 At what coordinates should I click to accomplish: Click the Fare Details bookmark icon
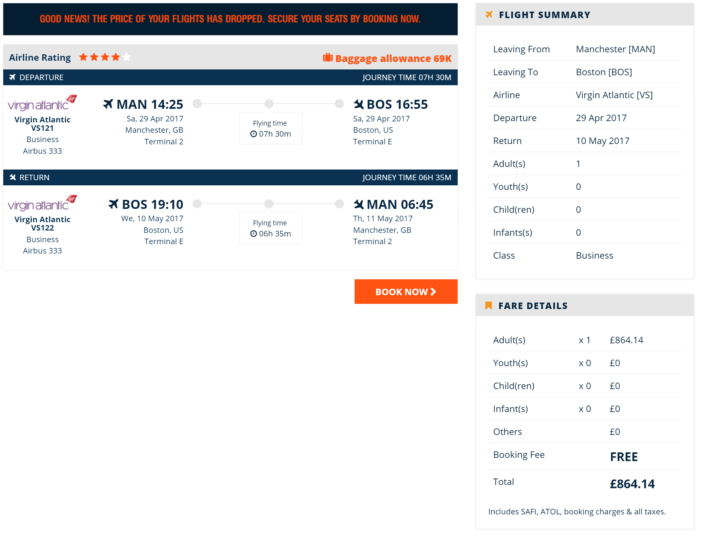coord(488,305)
